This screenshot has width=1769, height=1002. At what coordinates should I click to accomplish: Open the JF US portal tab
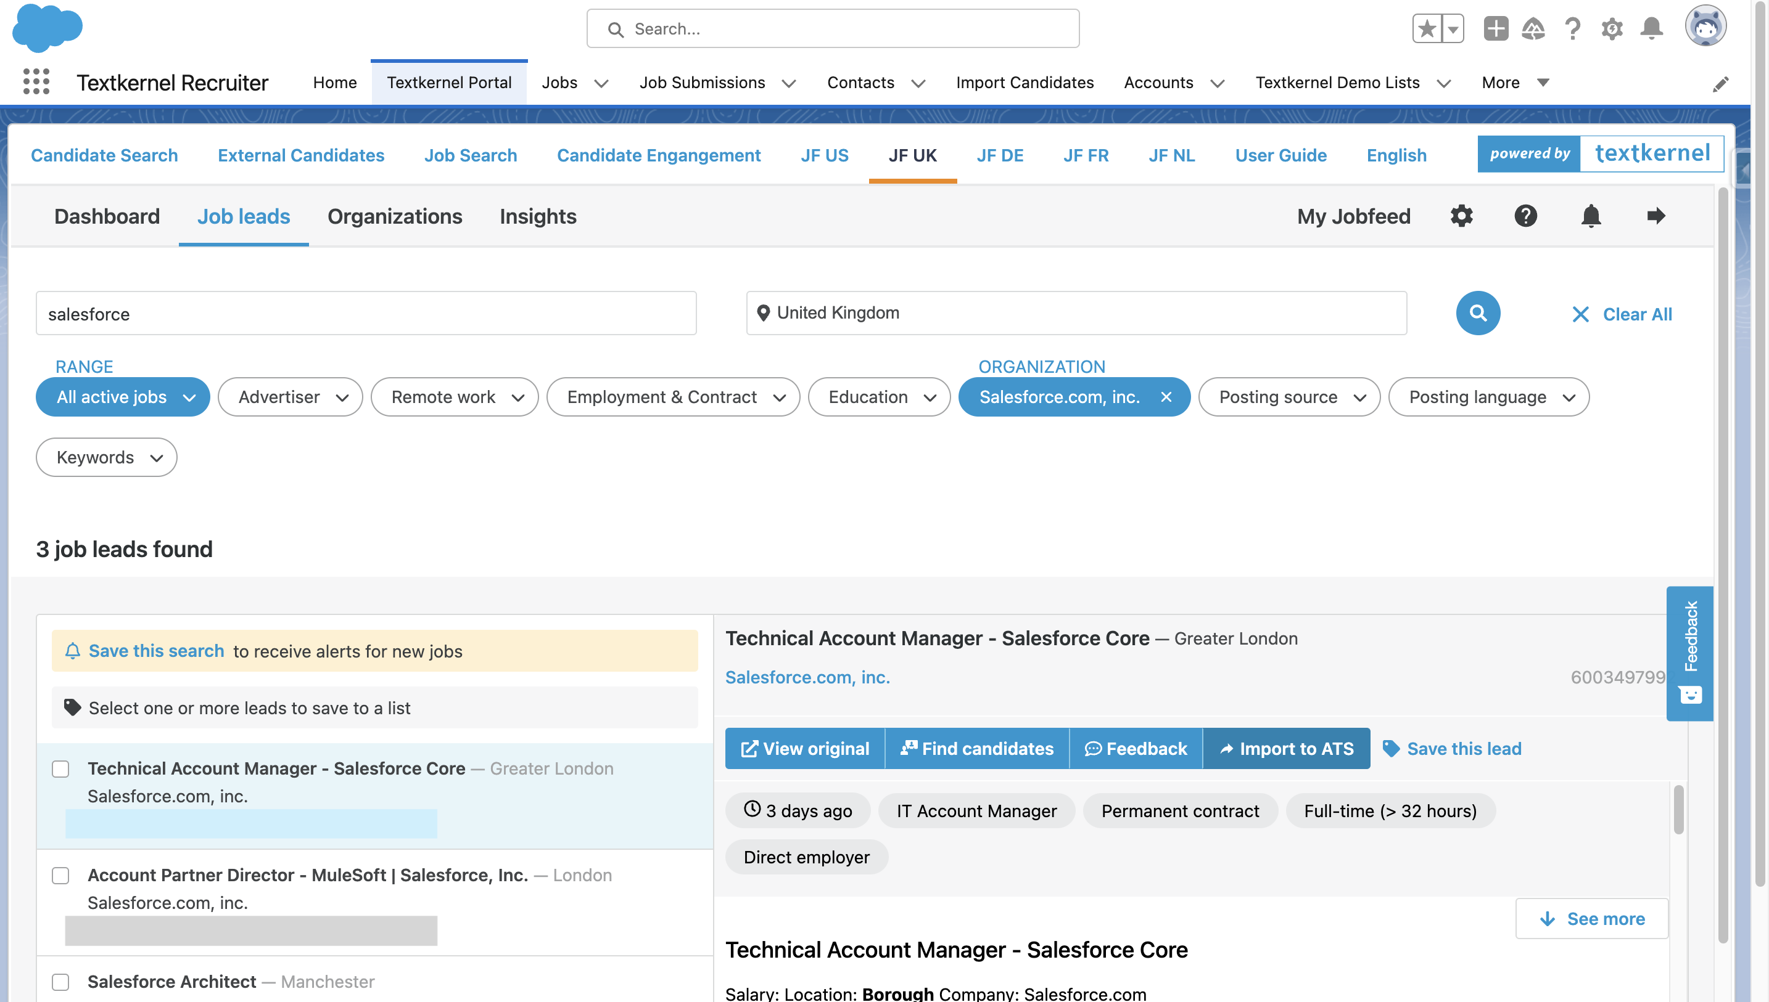[824, 155]
